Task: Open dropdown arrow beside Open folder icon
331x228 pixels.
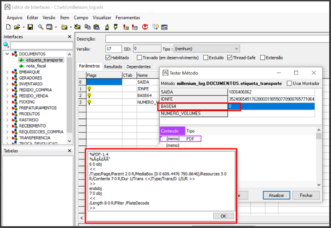Action: [24, 27]
